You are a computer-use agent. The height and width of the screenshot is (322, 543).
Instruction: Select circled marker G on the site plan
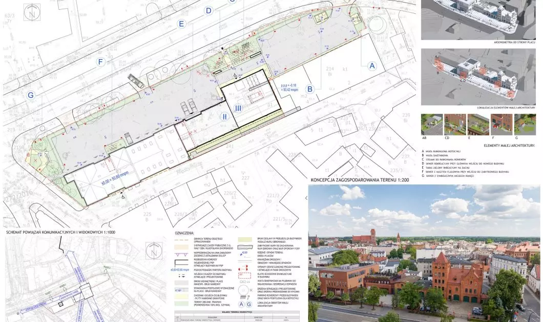pos(30,95)
